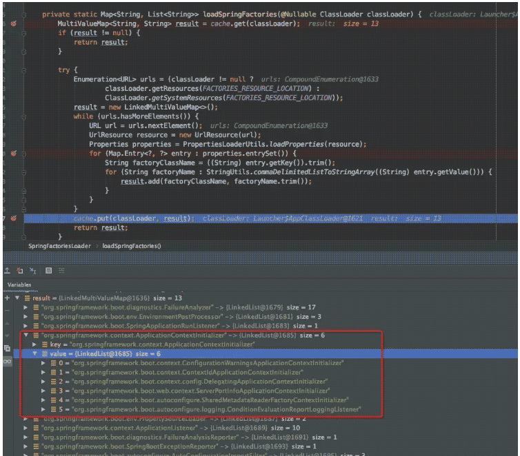The height and width of the screenshot is (456, 520).
Task: Click the Step Out toolbar icon
Action: [x=7, y=271]
